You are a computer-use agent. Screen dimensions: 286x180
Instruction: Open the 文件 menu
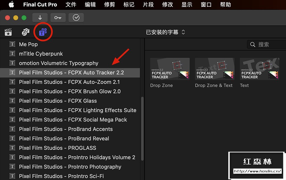click(71, 5)
